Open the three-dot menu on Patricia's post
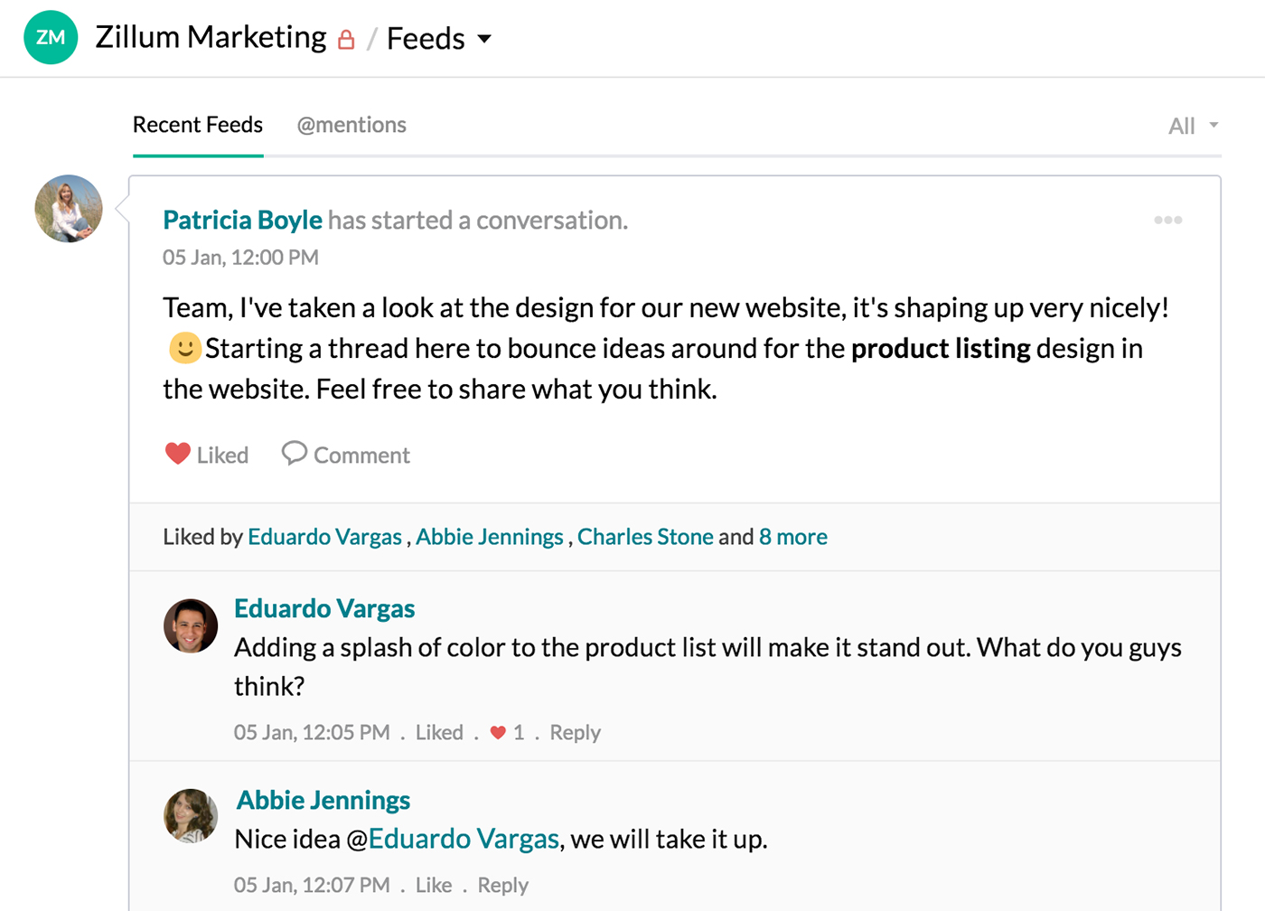 [x=1167, y=220]
